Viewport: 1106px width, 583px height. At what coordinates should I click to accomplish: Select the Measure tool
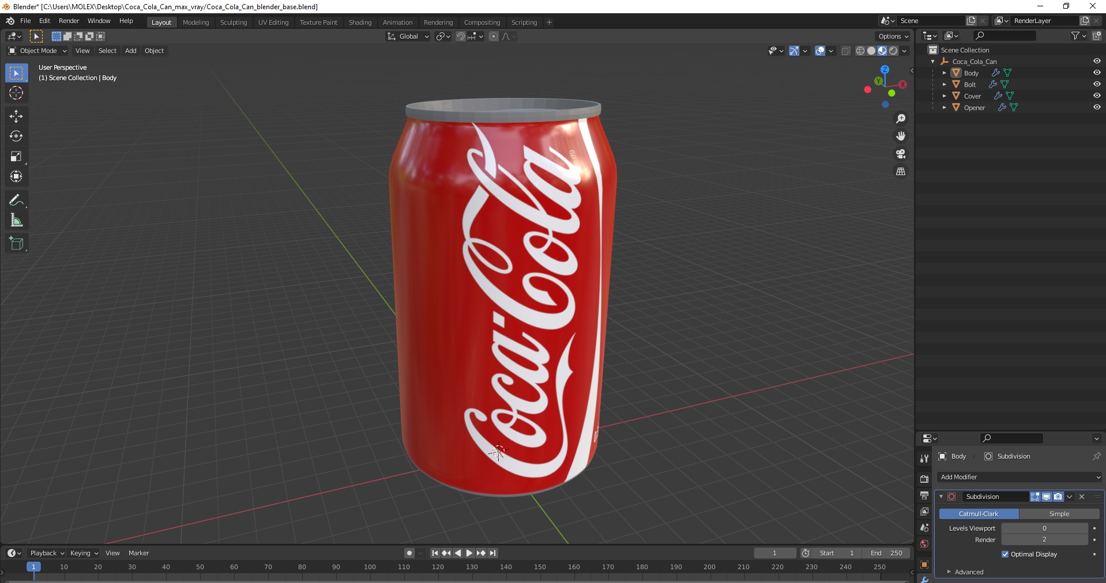point(16,221)
